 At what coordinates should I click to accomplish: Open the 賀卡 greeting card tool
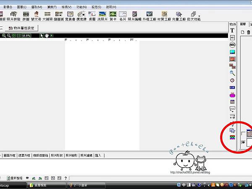point(113,16)
